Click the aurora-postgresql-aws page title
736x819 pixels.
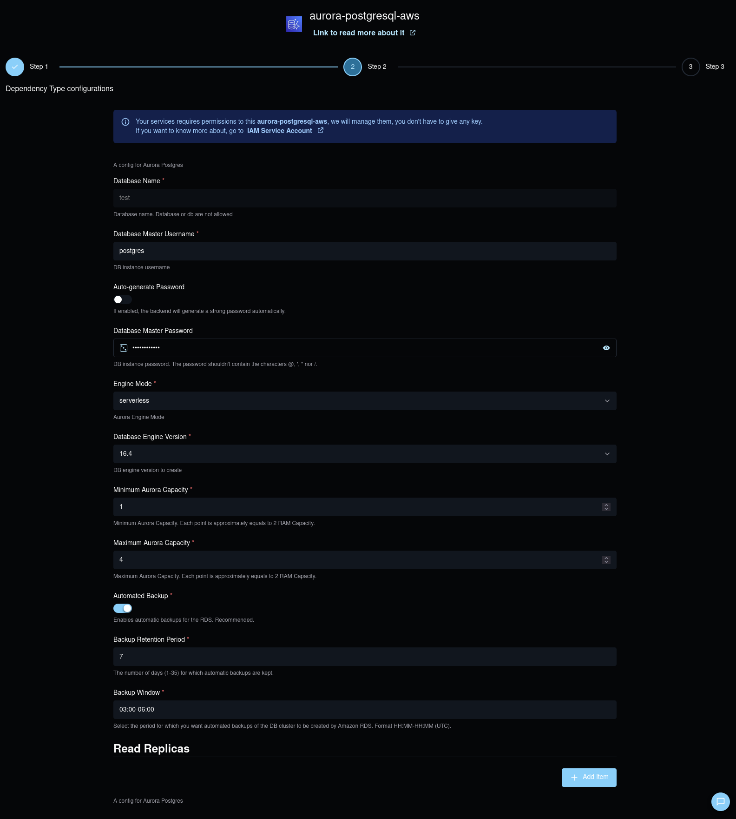[x=364, y=16]
